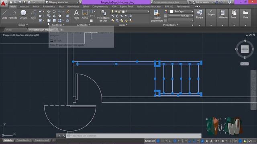
Task: Switch to the Presentación1 layout tab
Action: [24, 140]
